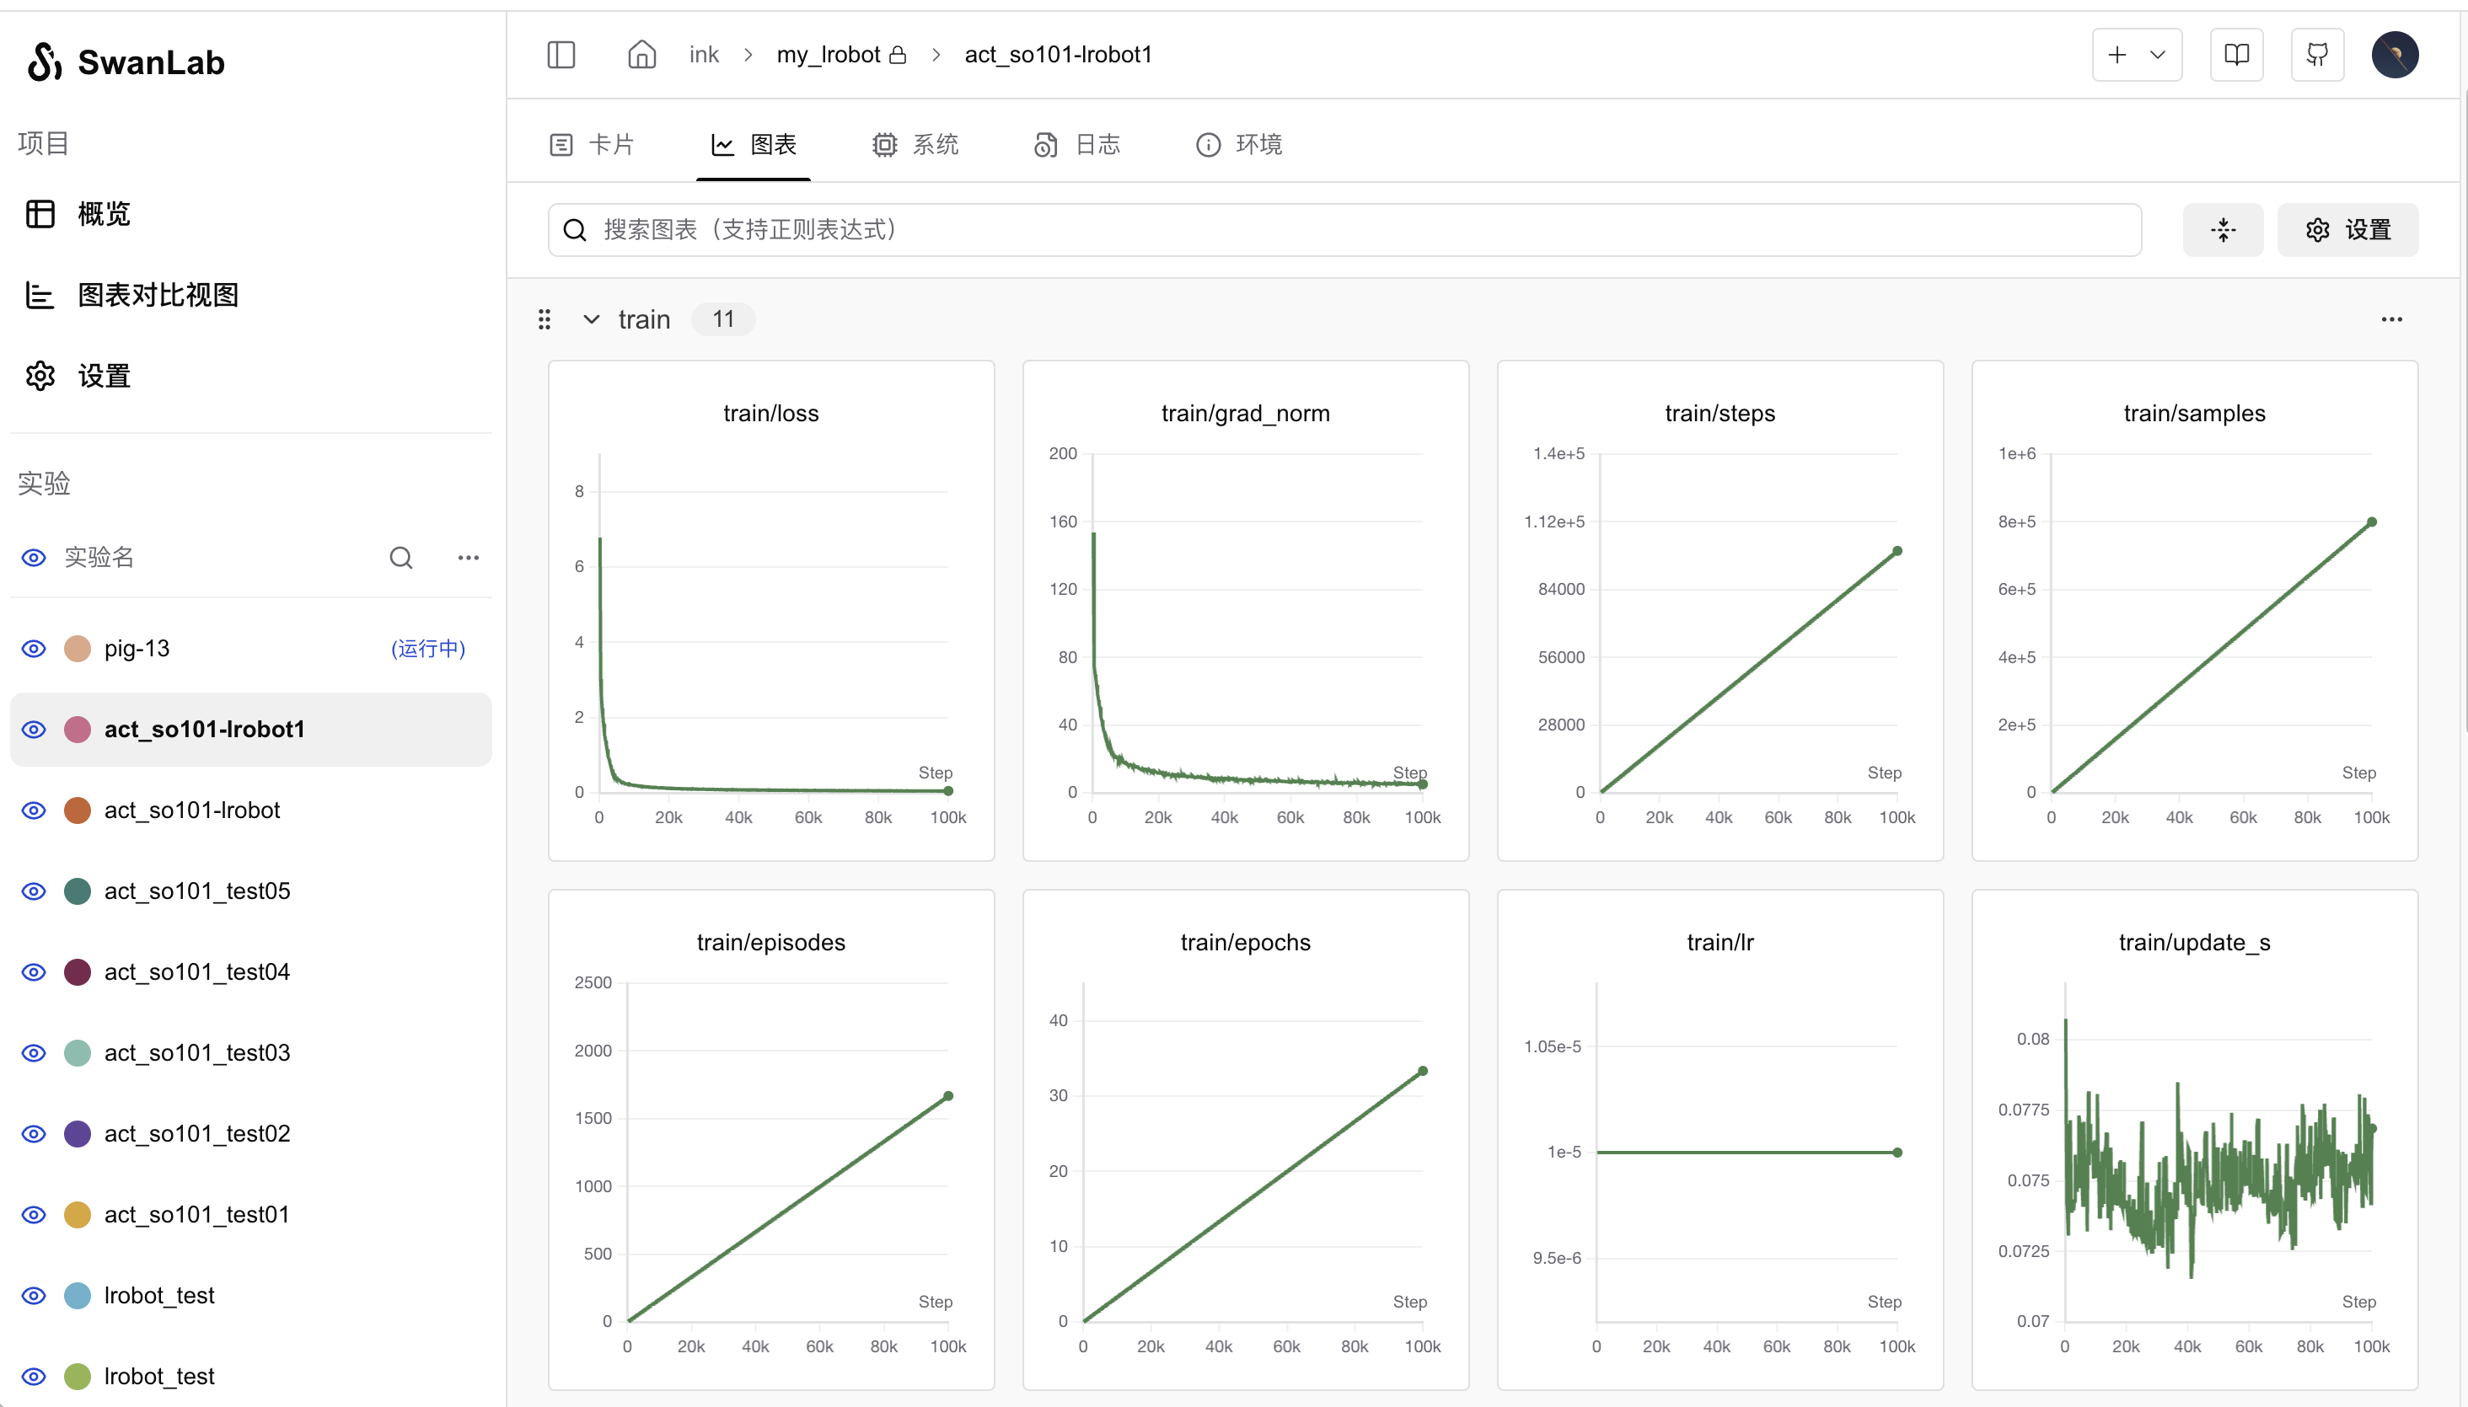The width and height of the screenshot is (2468, 1407).
Task: Click the train/update_s chart
Action: pos(2194,1139)
